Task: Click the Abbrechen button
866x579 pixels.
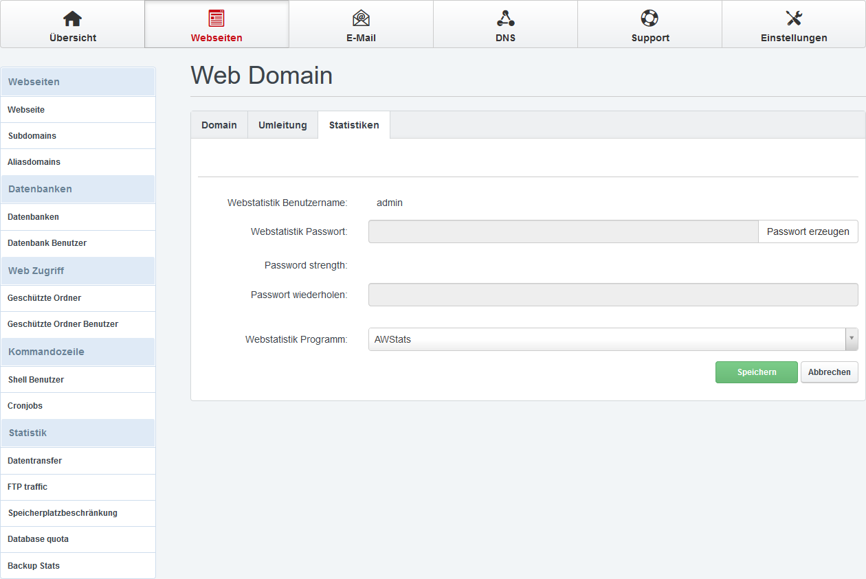Action: 829,372
